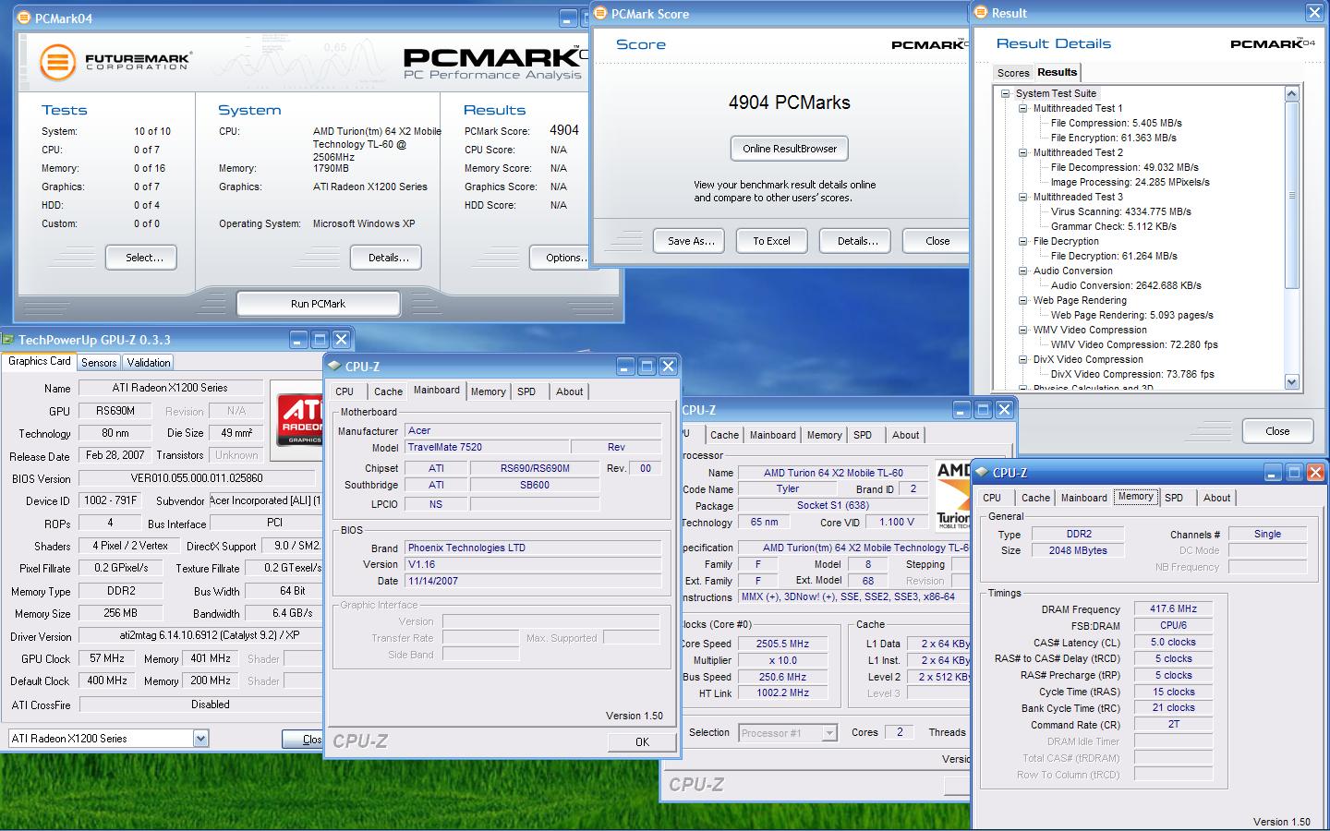Click Close in PCMark Score window
1330x831 pixels.
(937, 241)
